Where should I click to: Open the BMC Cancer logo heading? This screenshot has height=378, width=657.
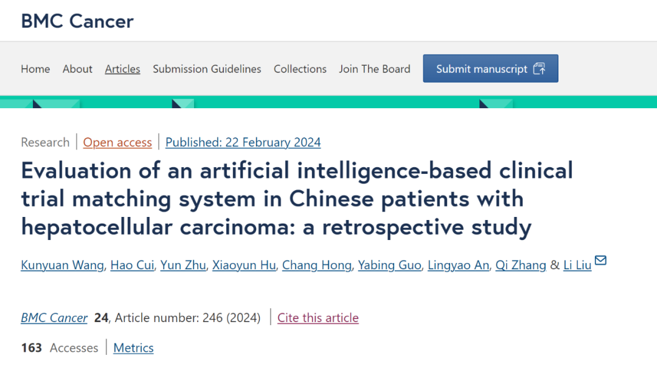(77, 21)
